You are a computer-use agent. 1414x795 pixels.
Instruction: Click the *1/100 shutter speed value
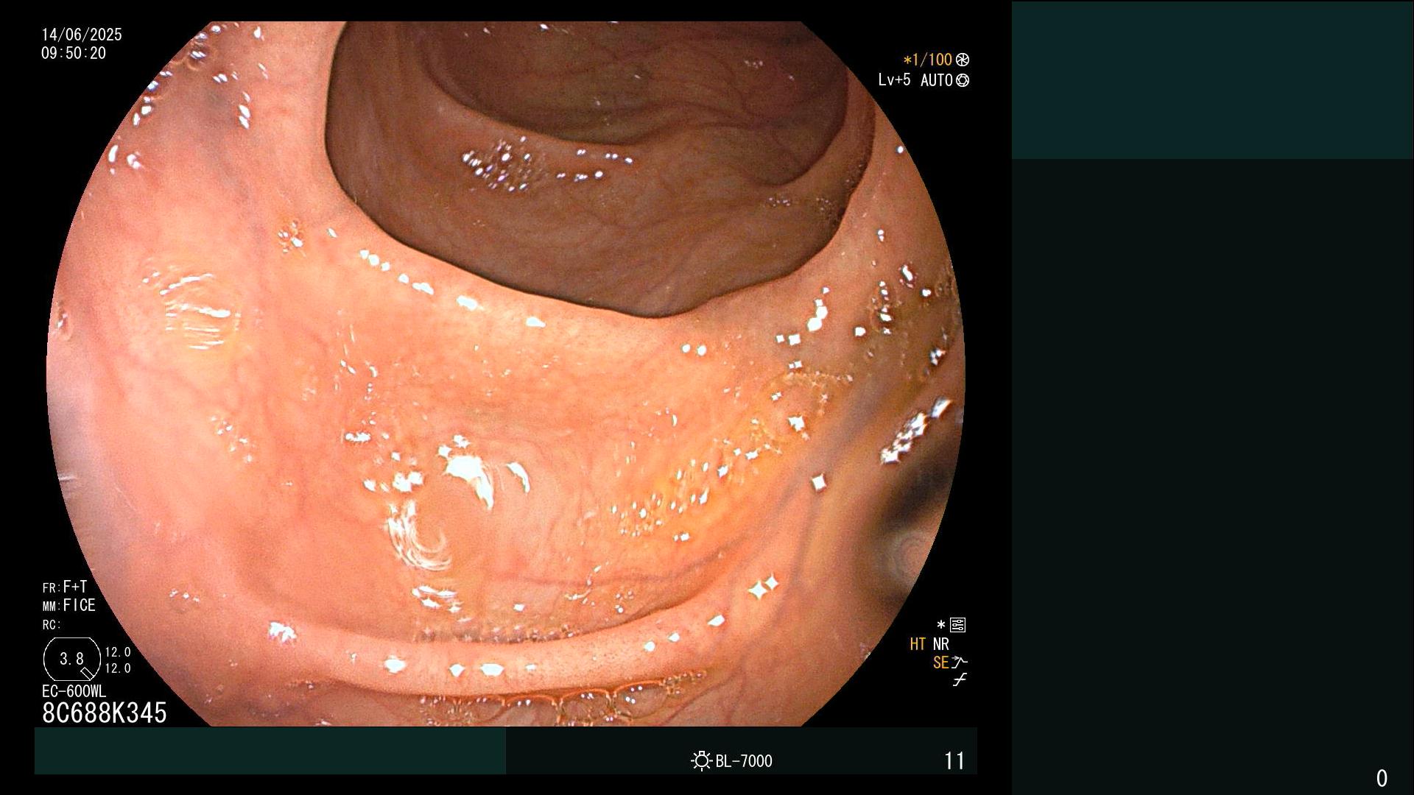tap(928, 60)
